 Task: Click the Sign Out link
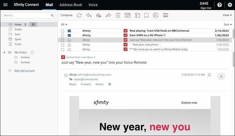point(206,8)
